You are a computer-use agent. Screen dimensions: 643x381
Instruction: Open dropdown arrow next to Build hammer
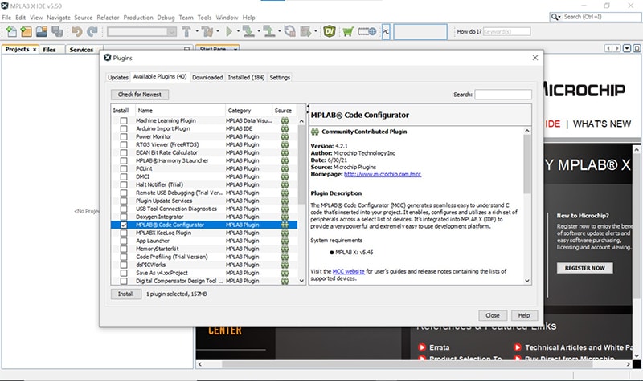point(197,31)
